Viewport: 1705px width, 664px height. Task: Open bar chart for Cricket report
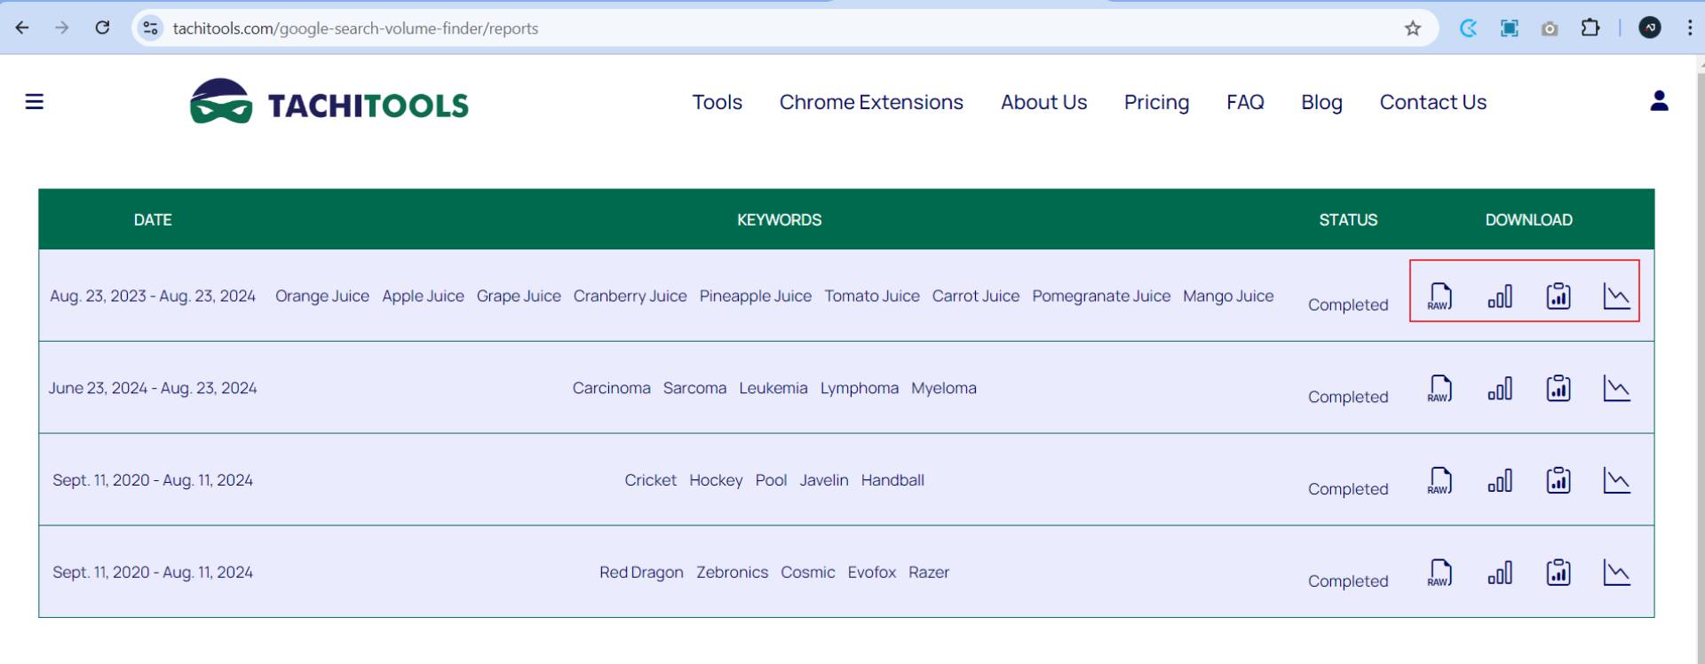point(1500,481)
